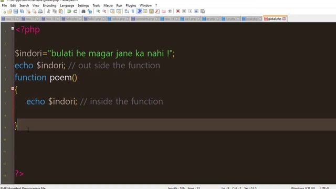Copy selection with the Copy icon
Image resolution: width=336 pixels, height=189 pixels.
click(55, 12)
